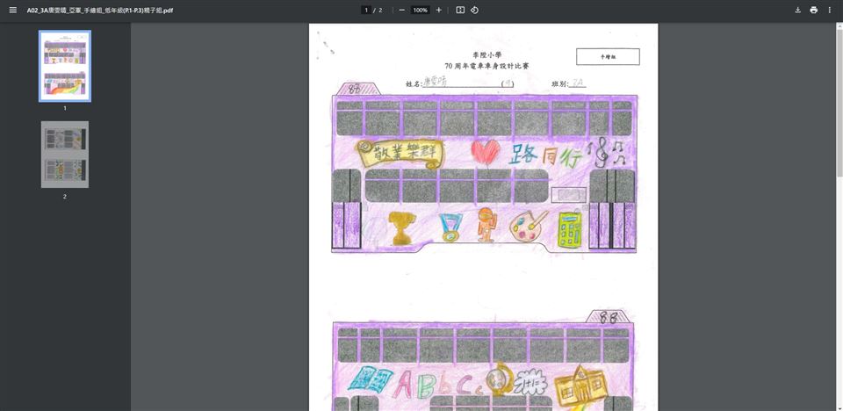Click the page number input field
The image size is (843, 411).
coord(366,11)
